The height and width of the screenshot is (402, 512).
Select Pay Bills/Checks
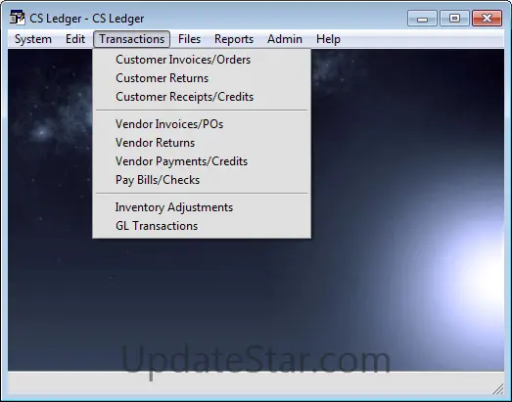(x=202, y=180)
